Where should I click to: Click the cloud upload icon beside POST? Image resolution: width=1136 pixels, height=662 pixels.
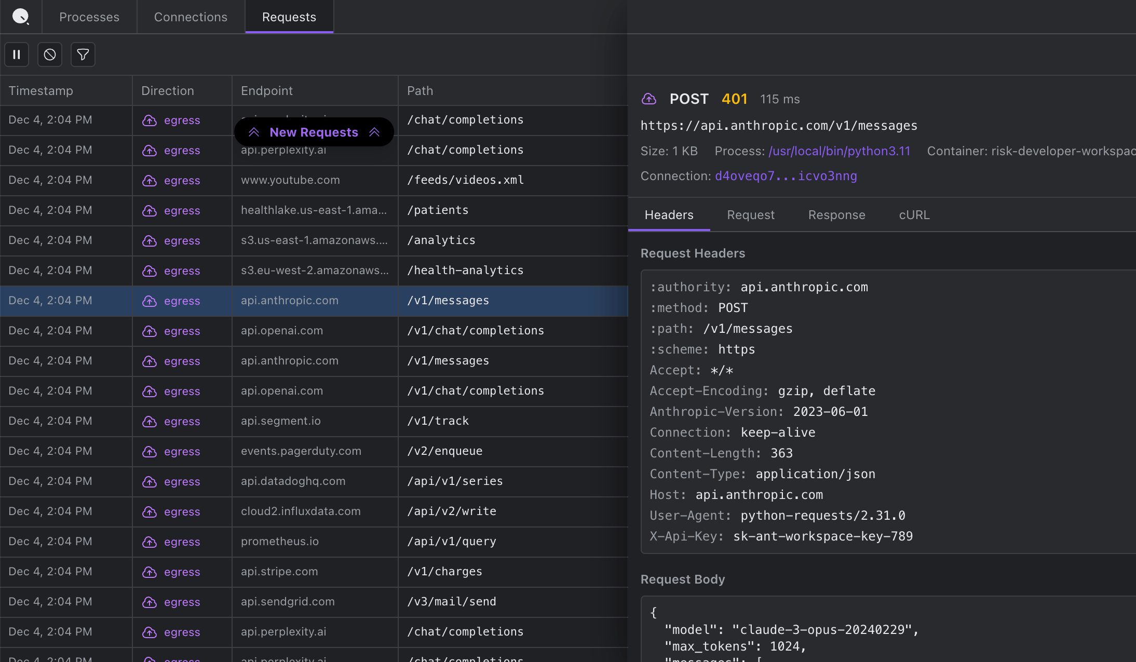tap(649, 99)
